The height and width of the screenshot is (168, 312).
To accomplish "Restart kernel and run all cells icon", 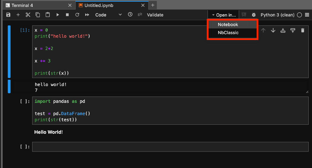I will point(87,15).
